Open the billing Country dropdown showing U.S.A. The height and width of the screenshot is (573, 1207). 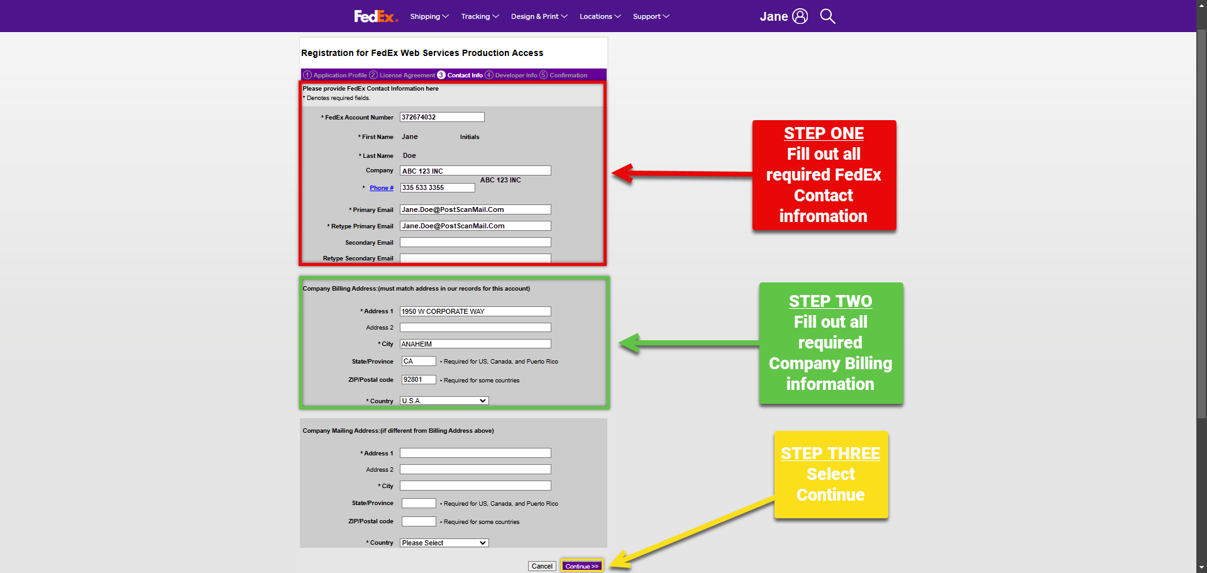click(444, 401)
